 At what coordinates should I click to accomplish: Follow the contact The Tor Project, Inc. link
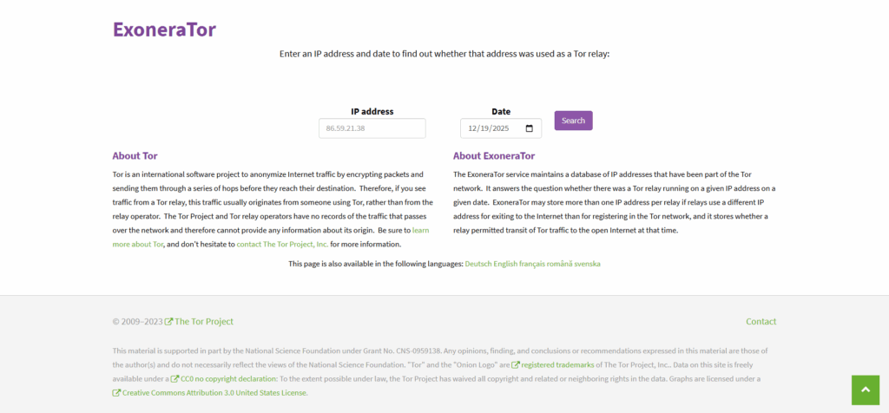(282, 245)
